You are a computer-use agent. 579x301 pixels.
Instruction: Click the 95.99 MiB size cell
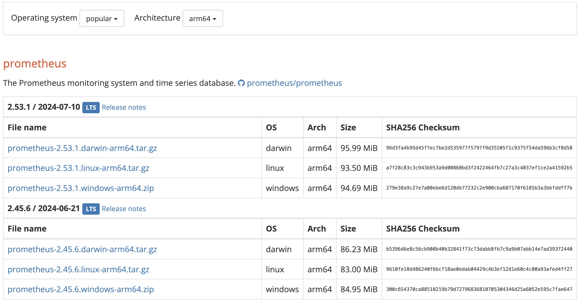[359, 148]
